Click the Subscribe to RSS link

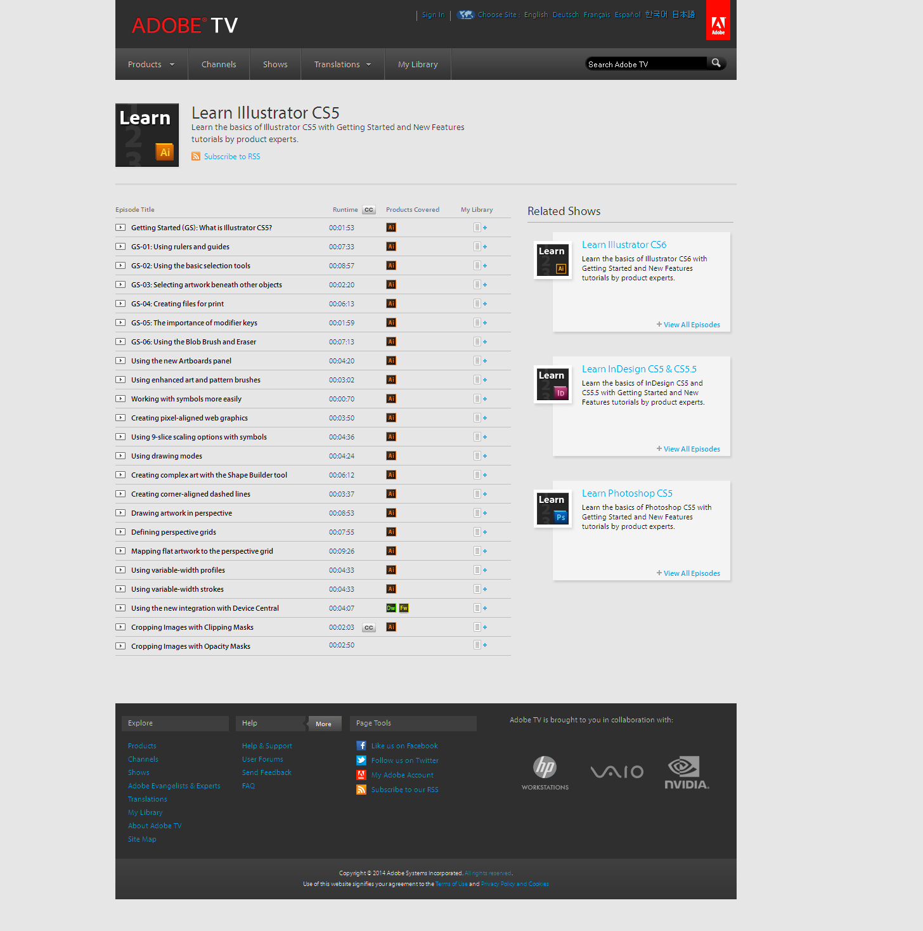coord(232,156)
